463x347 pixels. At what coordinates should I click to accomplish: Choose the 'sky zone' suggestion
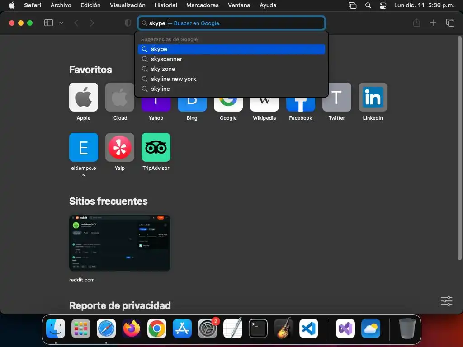click(x=231, y=69)
